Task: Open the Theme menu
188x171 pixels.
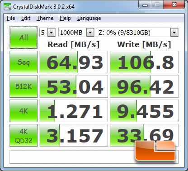Action: (45, 18)
